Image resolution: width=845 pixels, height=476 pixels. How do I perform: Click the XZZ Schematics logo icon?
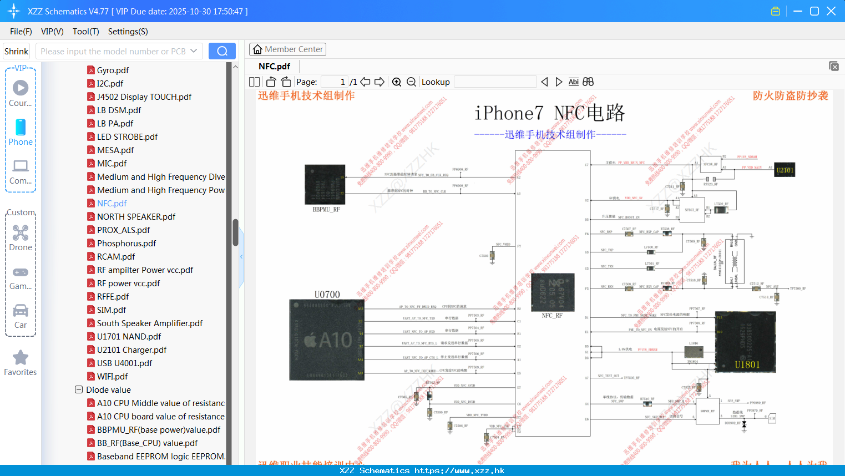[14, 11]
